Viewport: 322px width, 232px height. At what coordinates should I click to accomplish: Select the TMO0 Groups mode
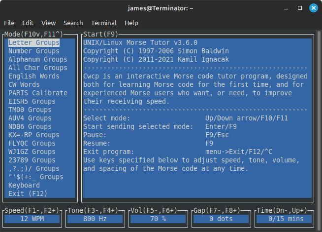pos(30,110)
